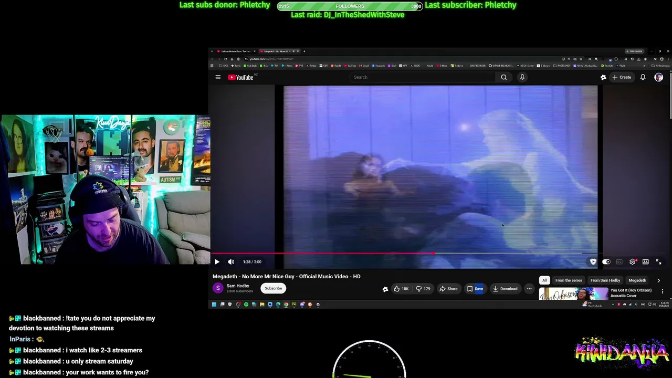This screenshot has height=378, width=672.
Task: Focus the YouTube search field
Action: 423,77
